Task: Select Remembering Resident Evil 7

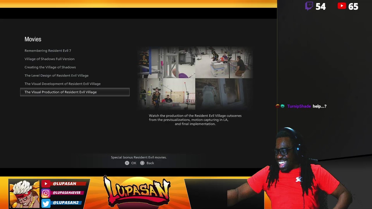Action: point(48,51)
